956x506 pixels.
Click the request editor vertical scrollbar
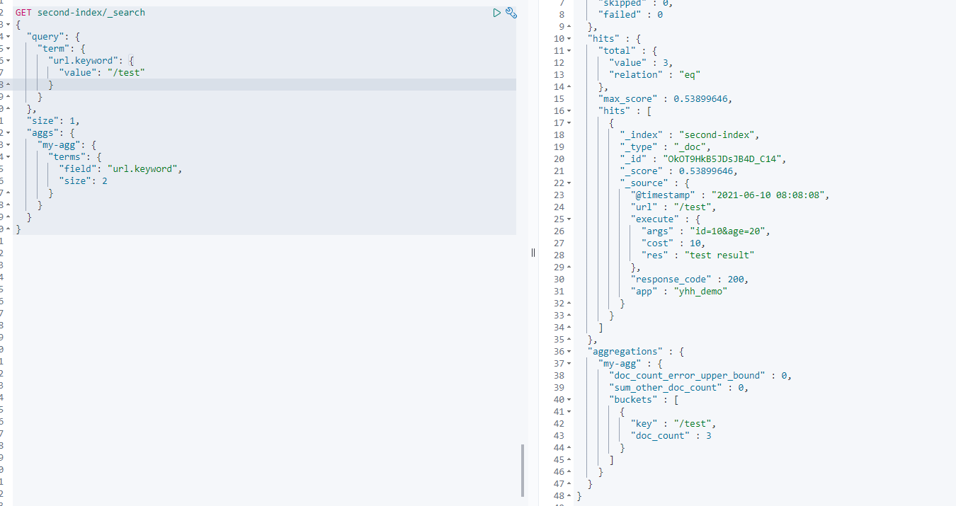point(523,470)
